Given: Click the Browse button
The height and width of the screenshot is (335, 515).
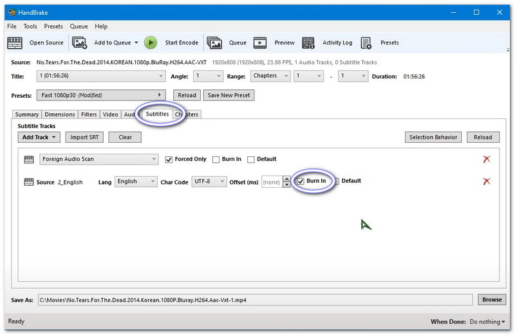Looking at the screenshot, I should [x=492, y=300].
